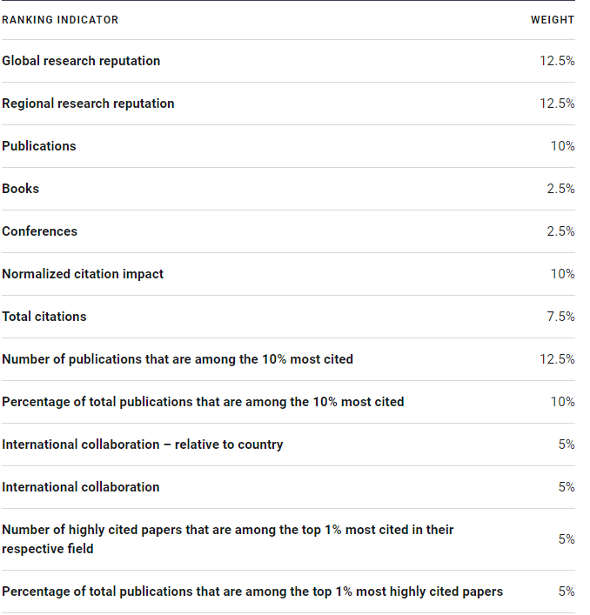Click the 12.5% weight for Global research reputation
Screen dimensions: 590x615
[x=557, y=61]
